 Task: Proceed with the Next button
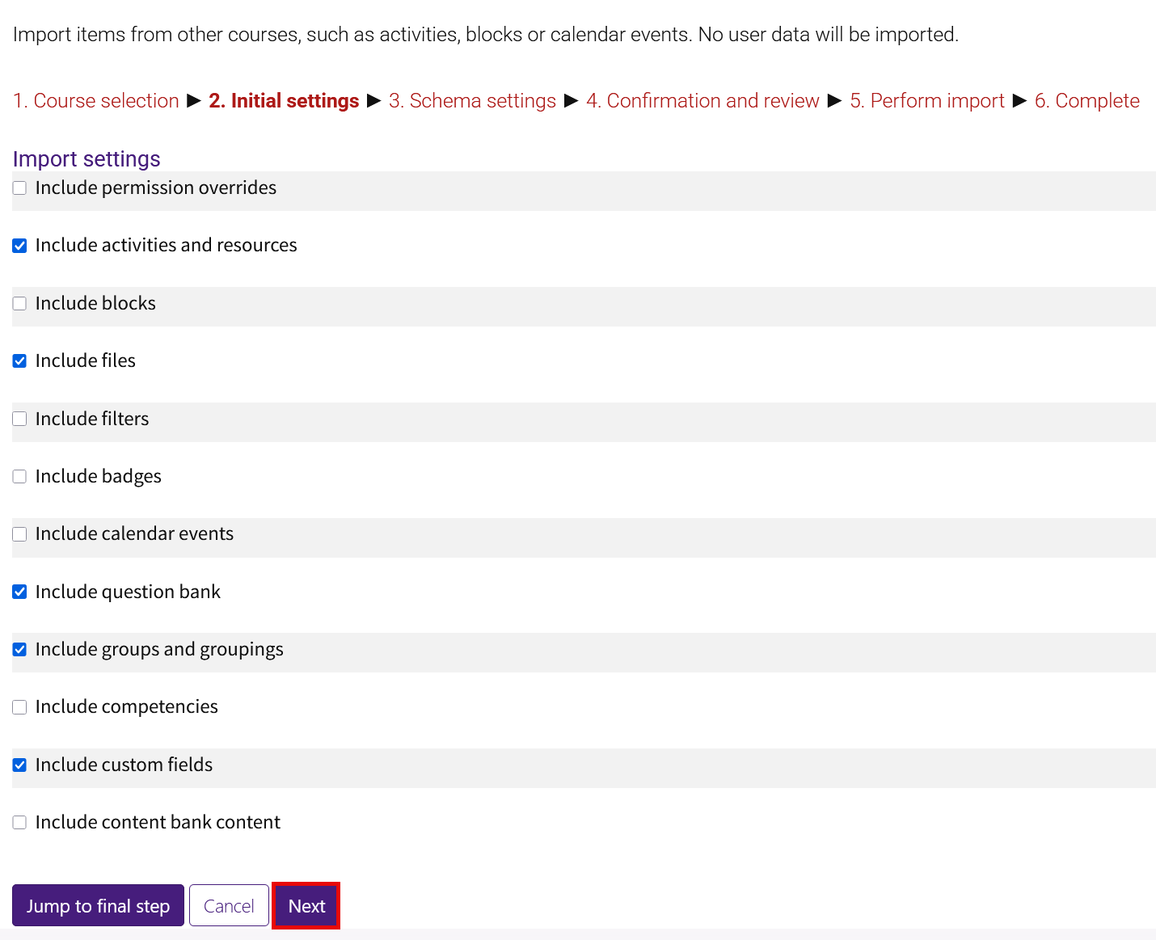click(306, 905)
